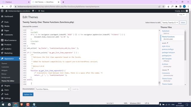This screenshot has width=191, height=107.
Task: Open Background submenu item
Action: pos(6,77)
